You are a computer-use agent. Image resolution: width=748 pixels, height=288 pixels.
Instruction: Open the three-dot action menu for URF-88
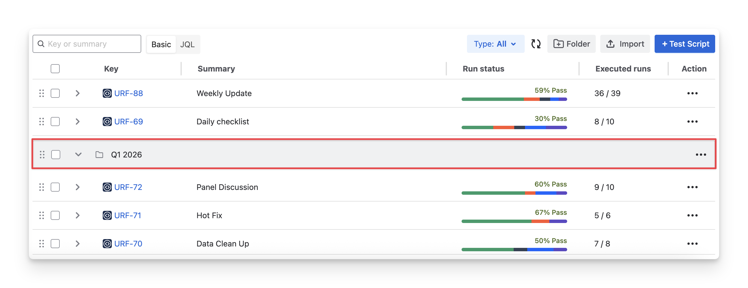[x=692, y=93]
